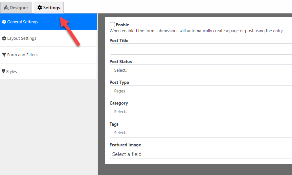Click the Designer compass icon
Image resolution: width=292 pixels, height=175 pixels.
pos(6,8)
